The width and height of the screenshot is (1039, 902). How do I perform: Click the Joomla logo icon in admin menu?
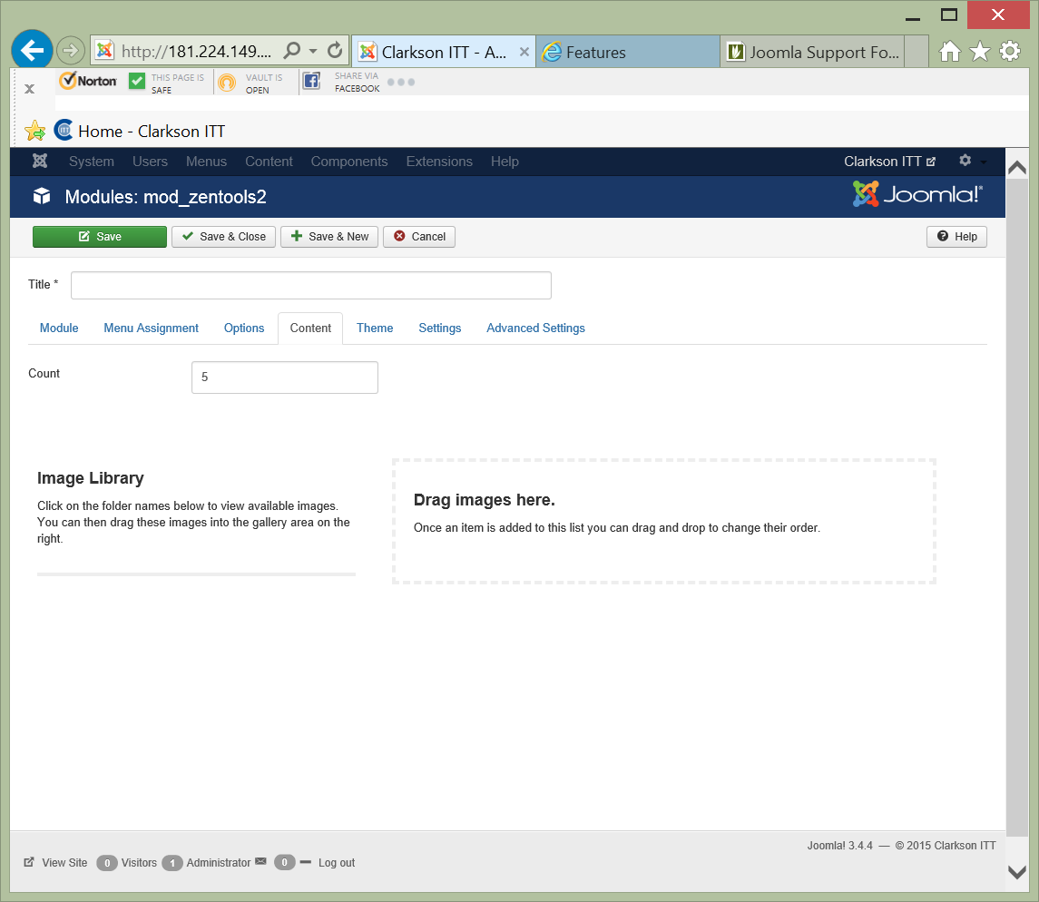(x=40, y=161)
